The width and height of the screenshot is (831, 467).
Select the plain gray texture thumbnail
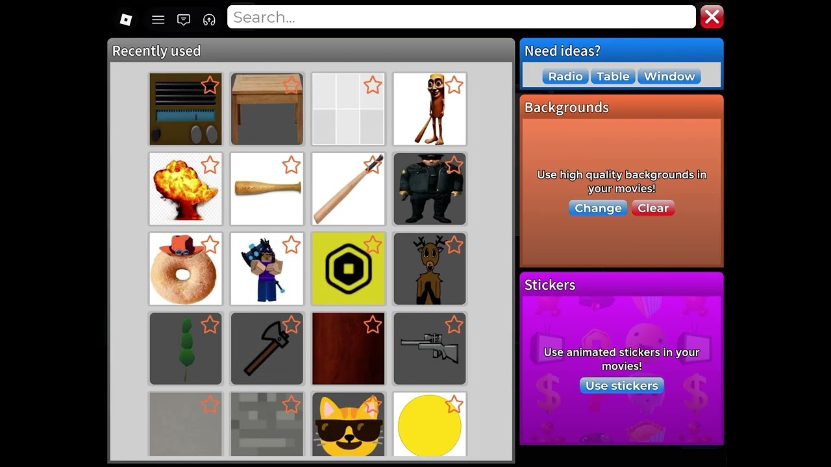point(186,424)
